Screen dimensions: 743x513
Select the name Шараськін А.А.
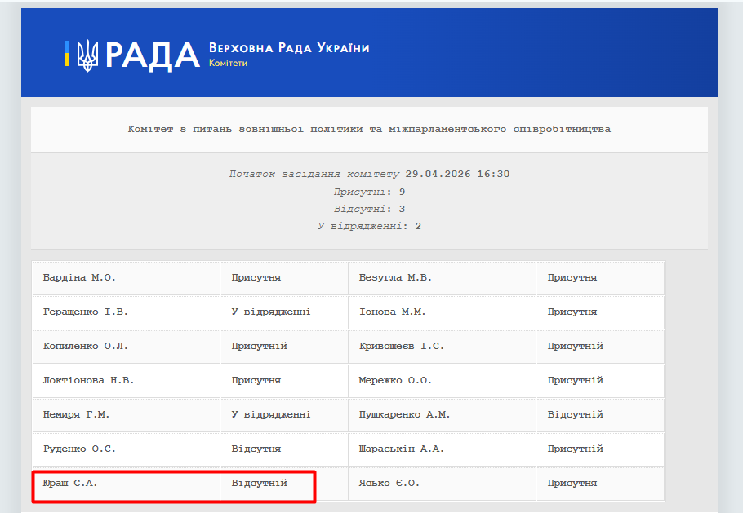402,449
